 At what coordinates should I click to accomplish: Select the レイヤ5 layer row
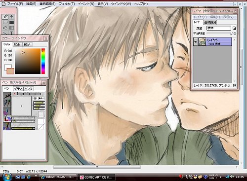212,41
